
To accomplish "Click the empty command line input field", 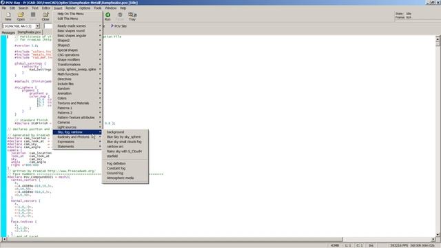I will (48, 26).
